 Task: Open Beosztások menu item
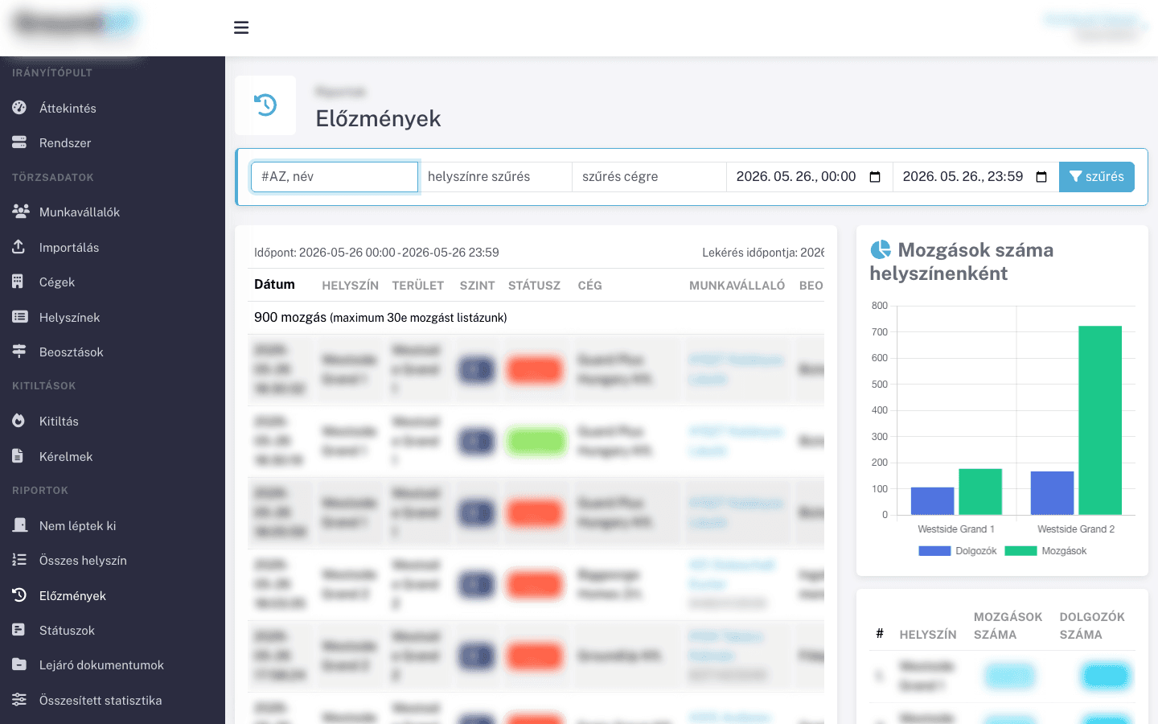(x=72, y=352)
